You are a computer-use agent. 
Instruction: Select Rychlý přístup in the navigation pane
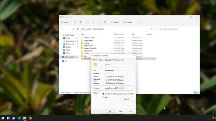tap(69, 35)
